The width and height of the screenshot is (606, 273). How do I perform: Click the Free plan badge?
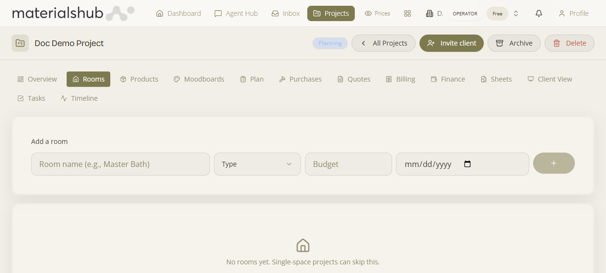point(497,13)
